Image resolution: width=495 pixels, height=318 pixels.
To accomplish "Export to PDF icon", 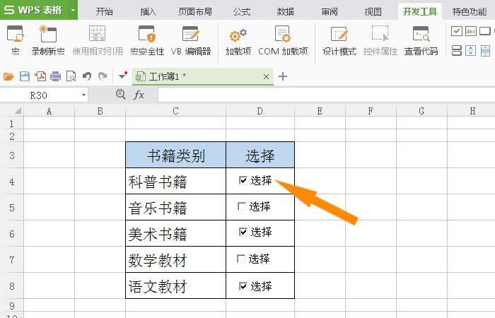I will click(40, 76).
